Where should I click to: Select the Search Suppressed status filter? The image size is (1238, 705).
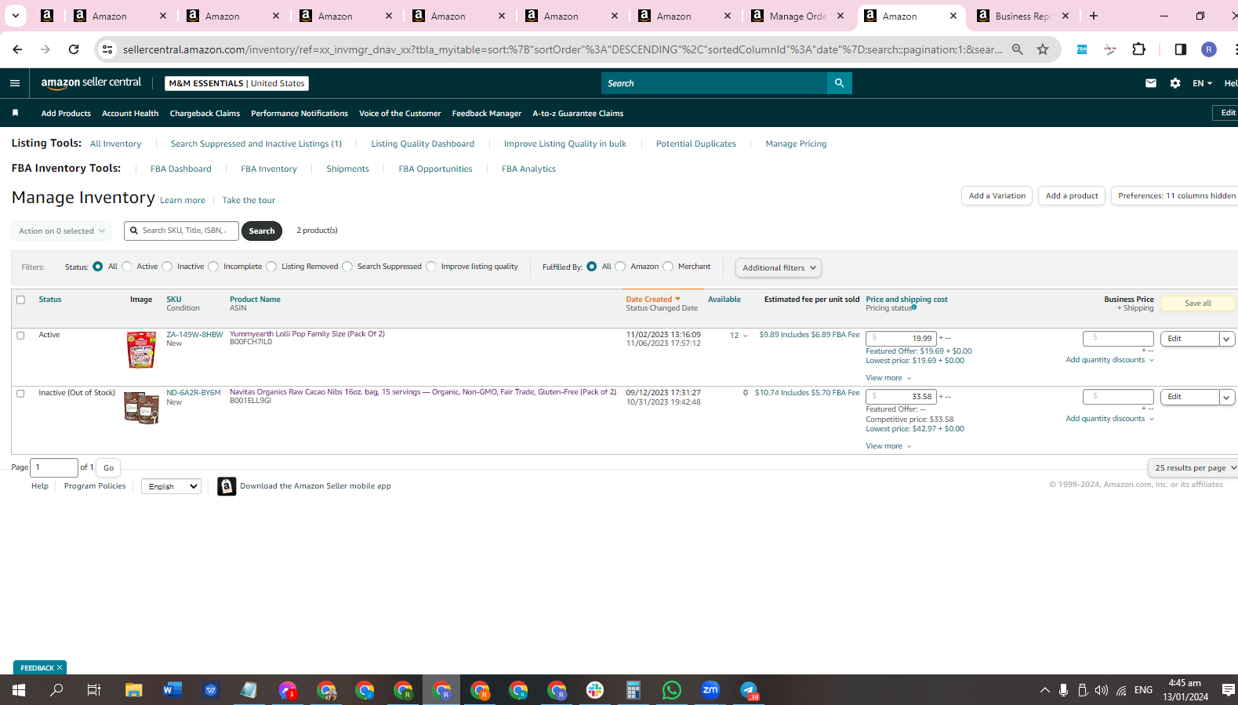pos(347,267)
